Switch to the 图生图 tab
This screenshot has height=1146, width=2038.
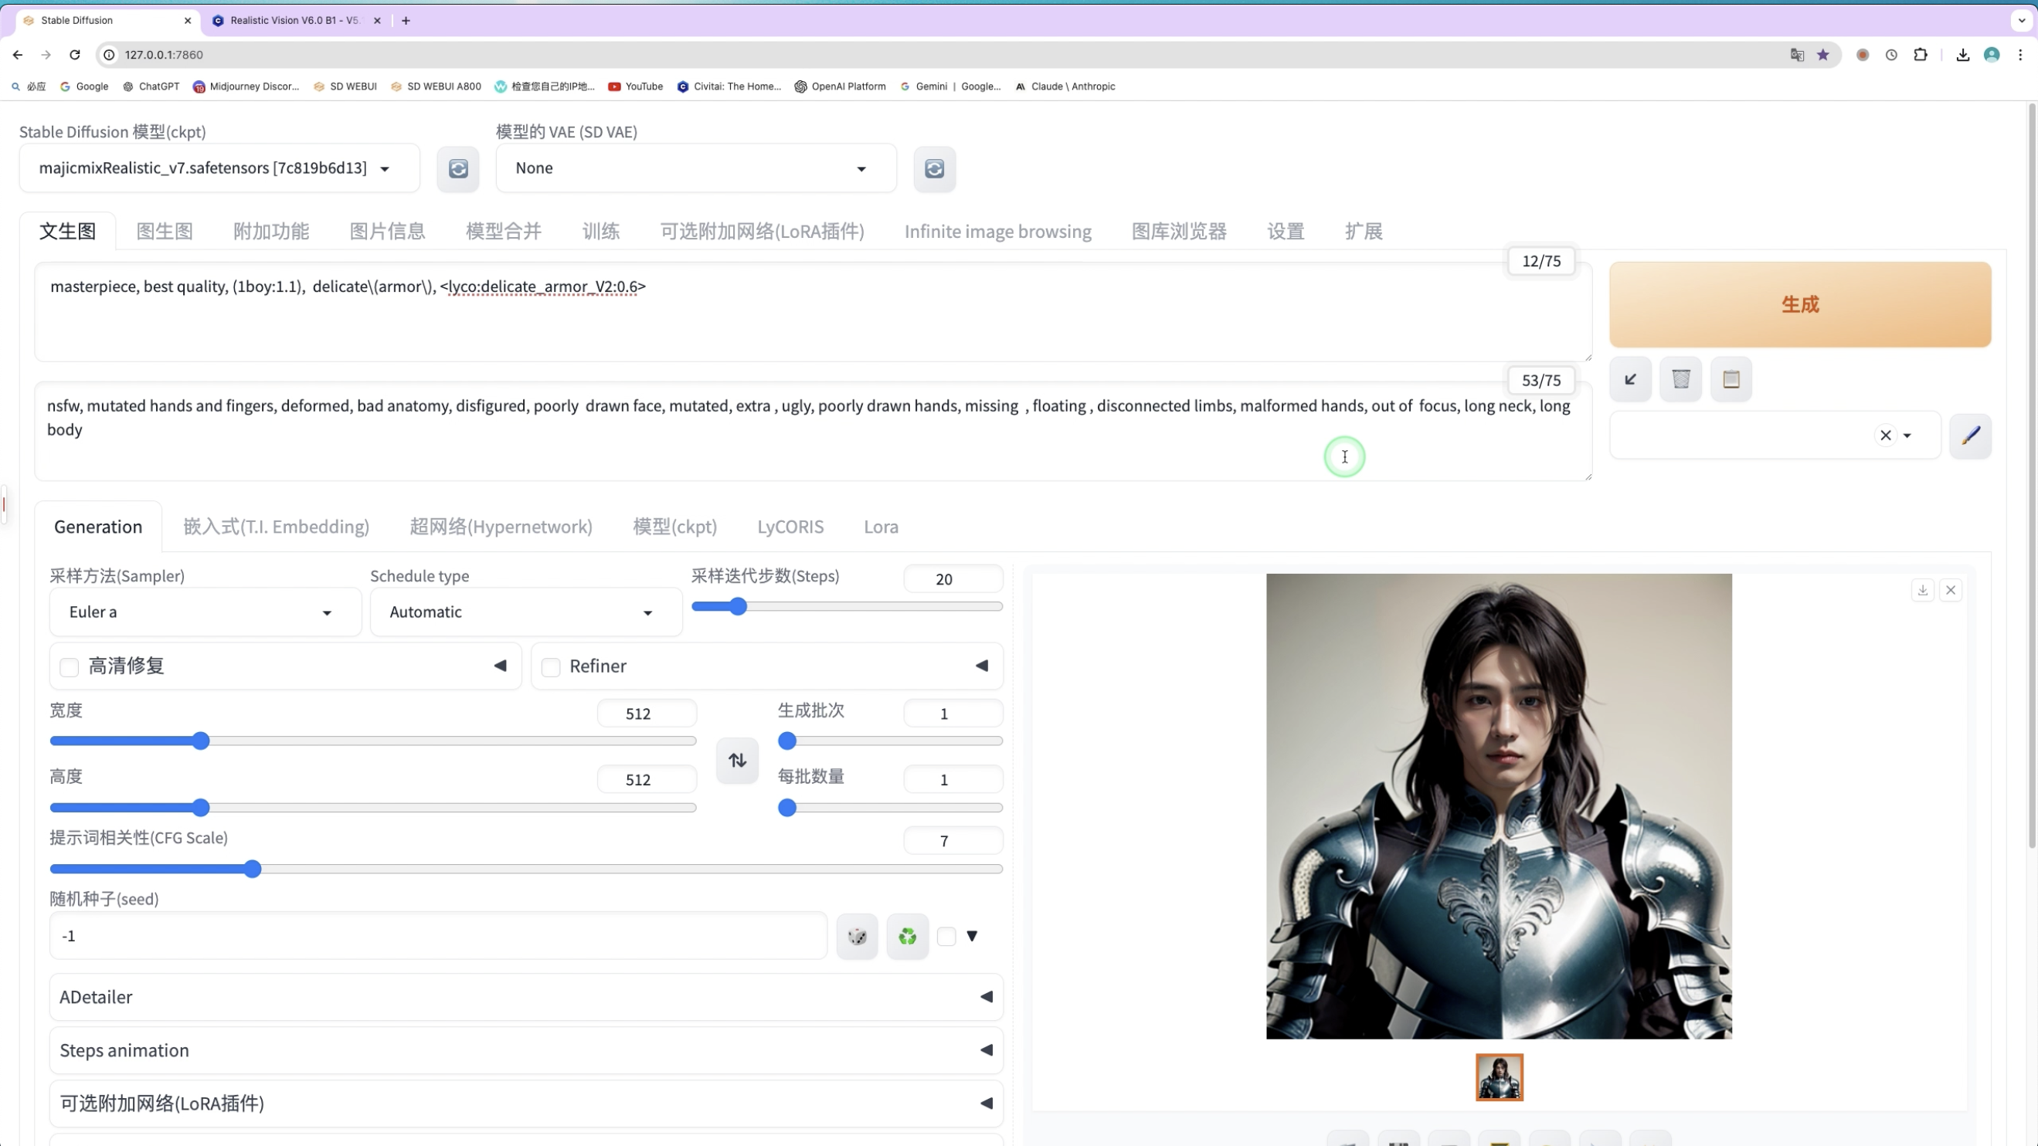click(x=165, y=232)
